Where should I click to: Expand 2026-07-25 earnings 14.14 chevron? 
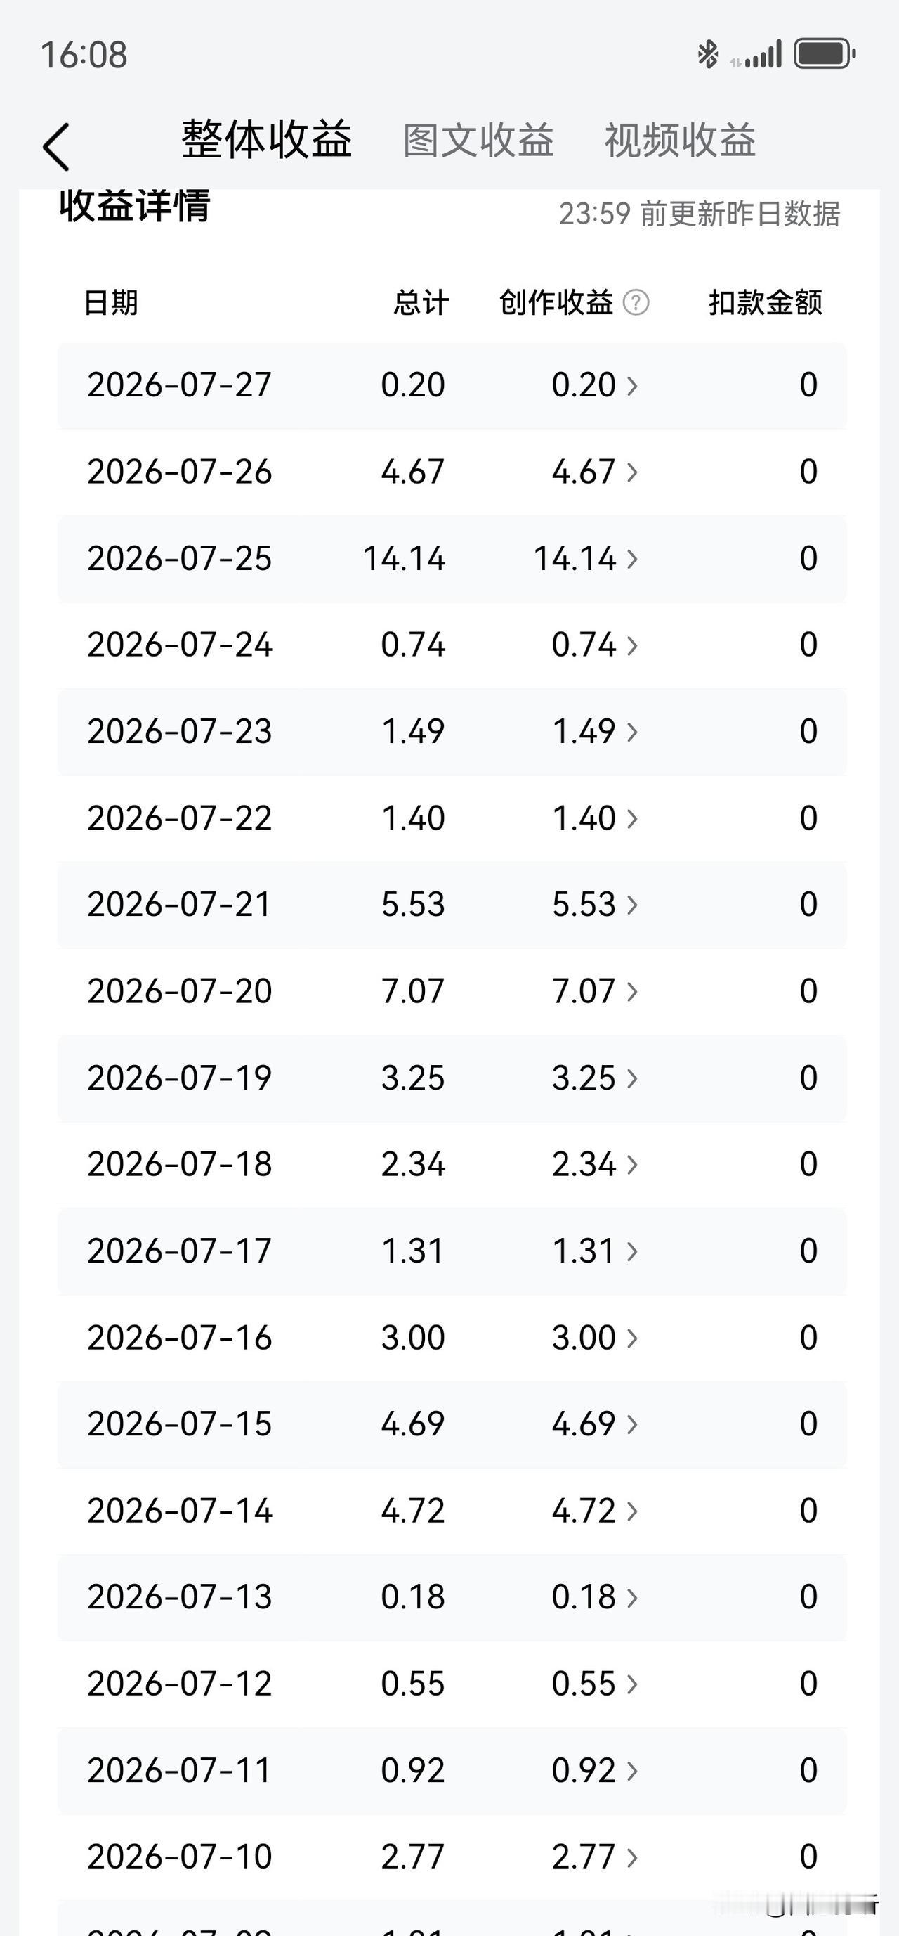(632, 559)
